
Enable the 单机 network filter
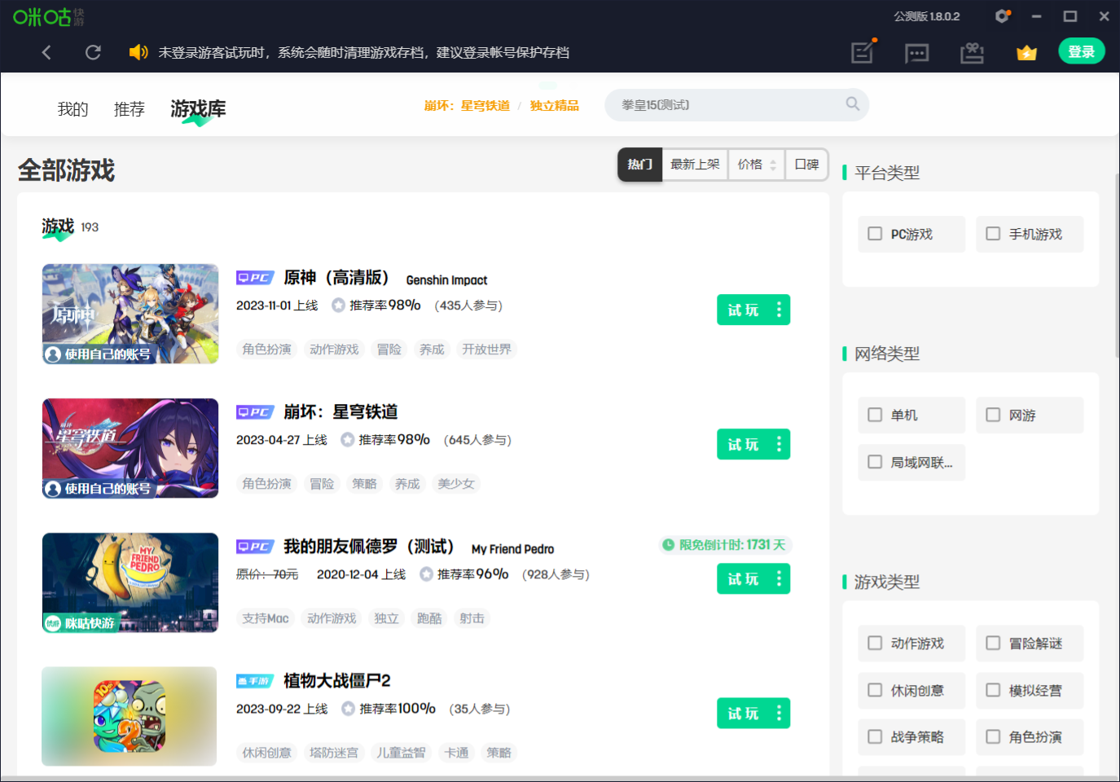click(x=875, y=415)
